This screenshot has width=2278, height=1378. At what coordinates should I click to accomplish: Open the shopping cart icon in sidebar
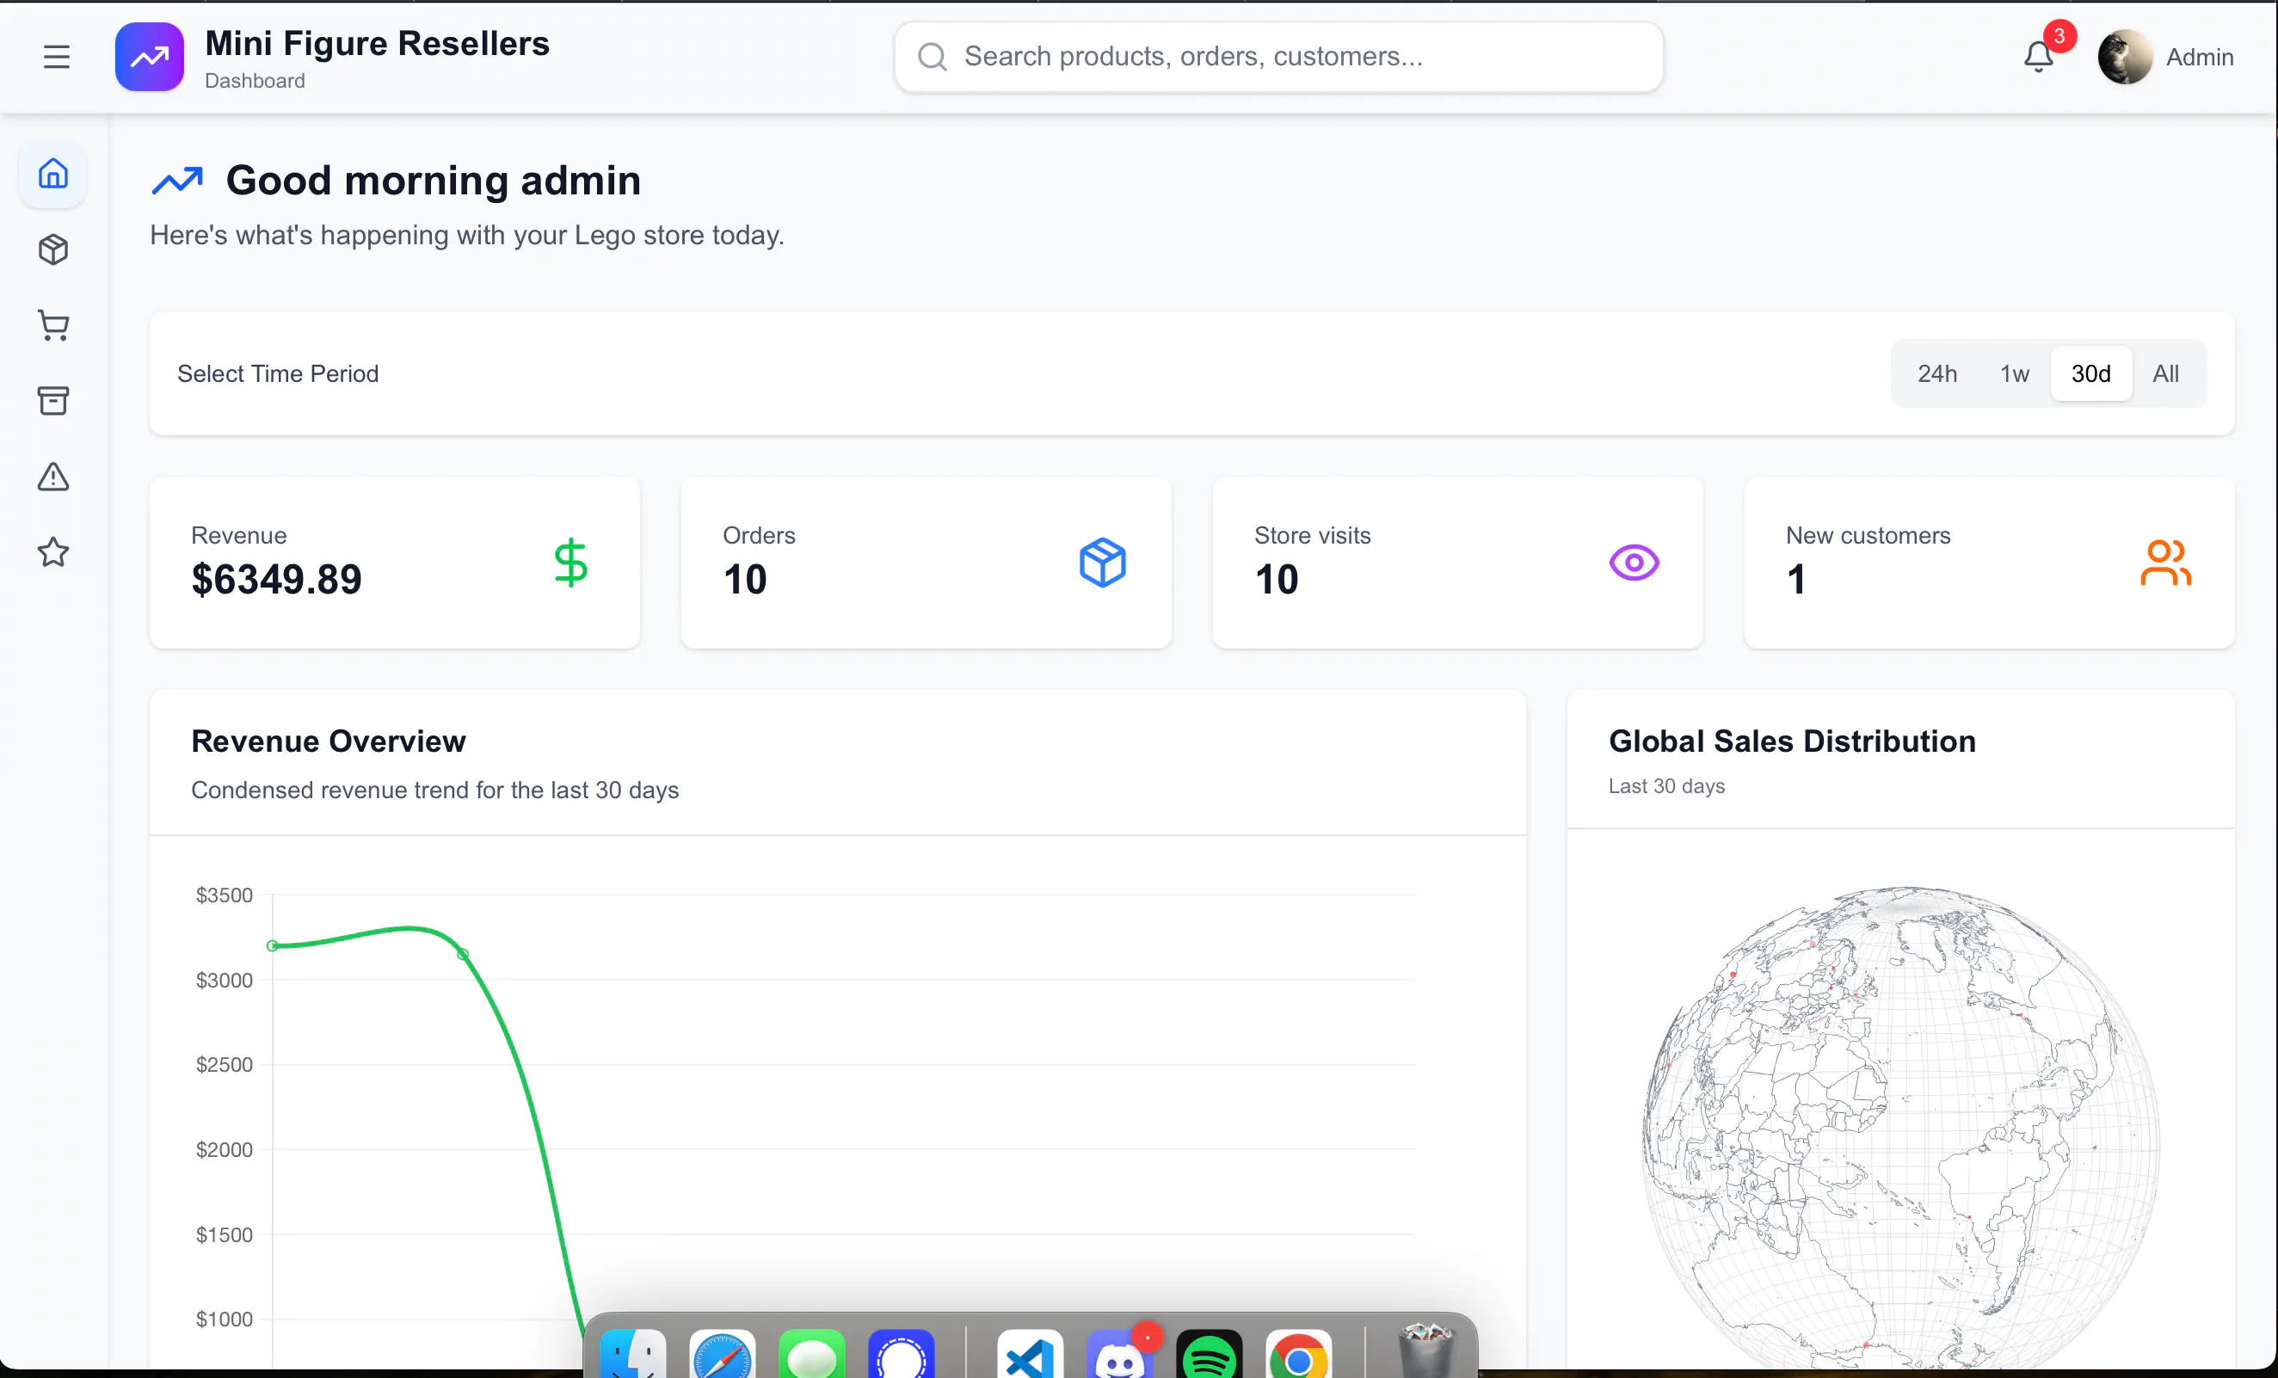point(52,325)
